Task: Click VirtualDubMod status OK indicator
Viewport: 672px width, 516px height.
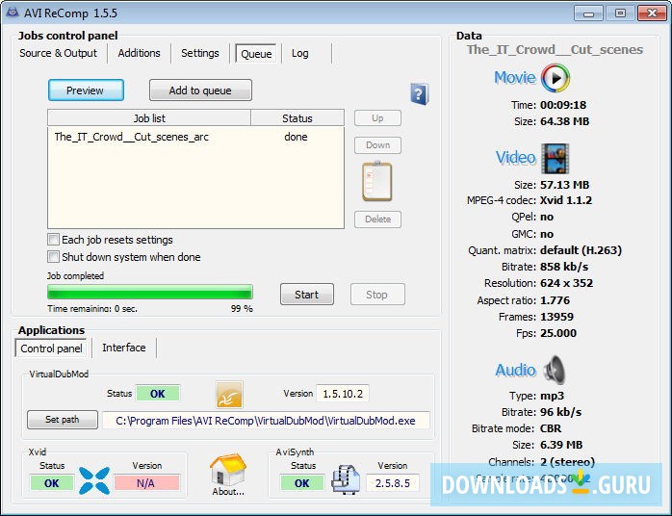Action: click(158, 394)
